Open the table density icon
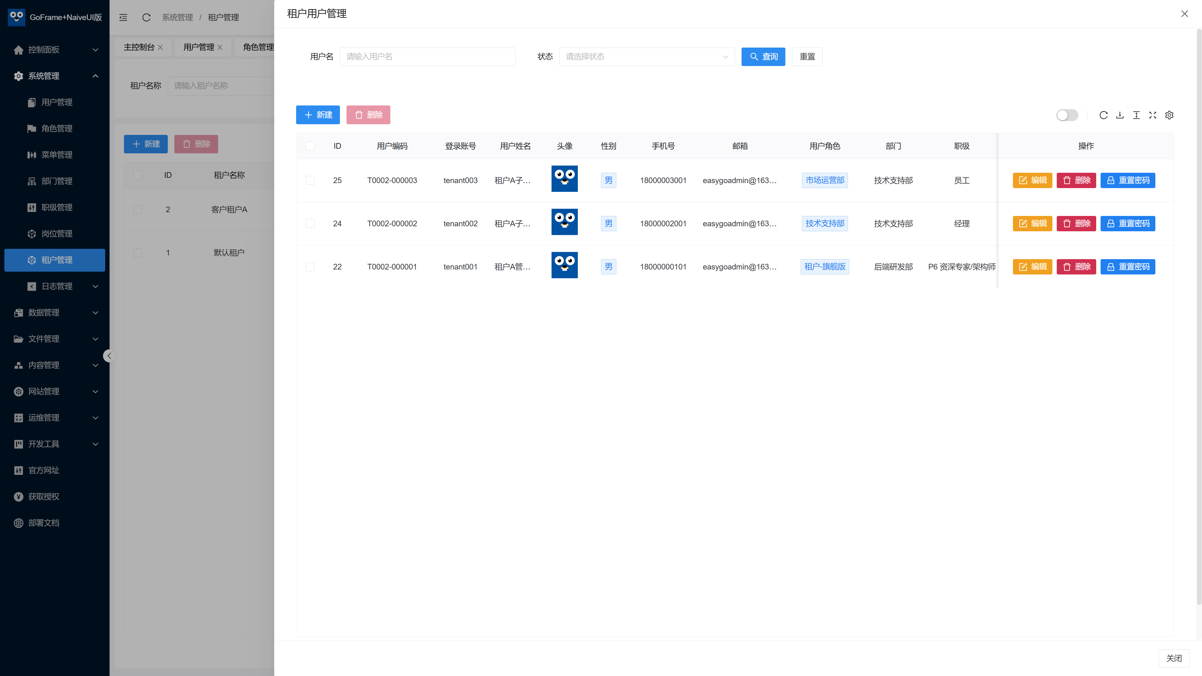Screen dimensions: 1202x676 coord(1136,115)
